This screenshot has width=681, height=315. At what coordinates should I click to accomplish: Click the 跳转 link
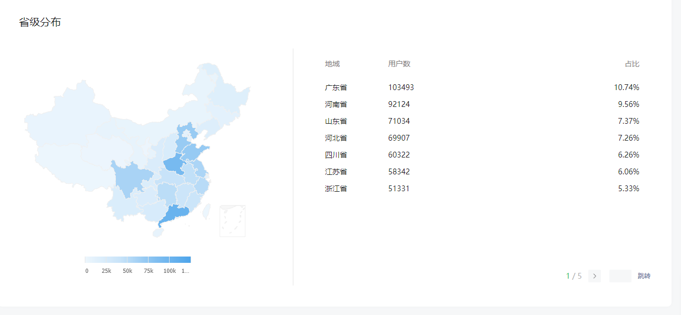tap(644, 276)
